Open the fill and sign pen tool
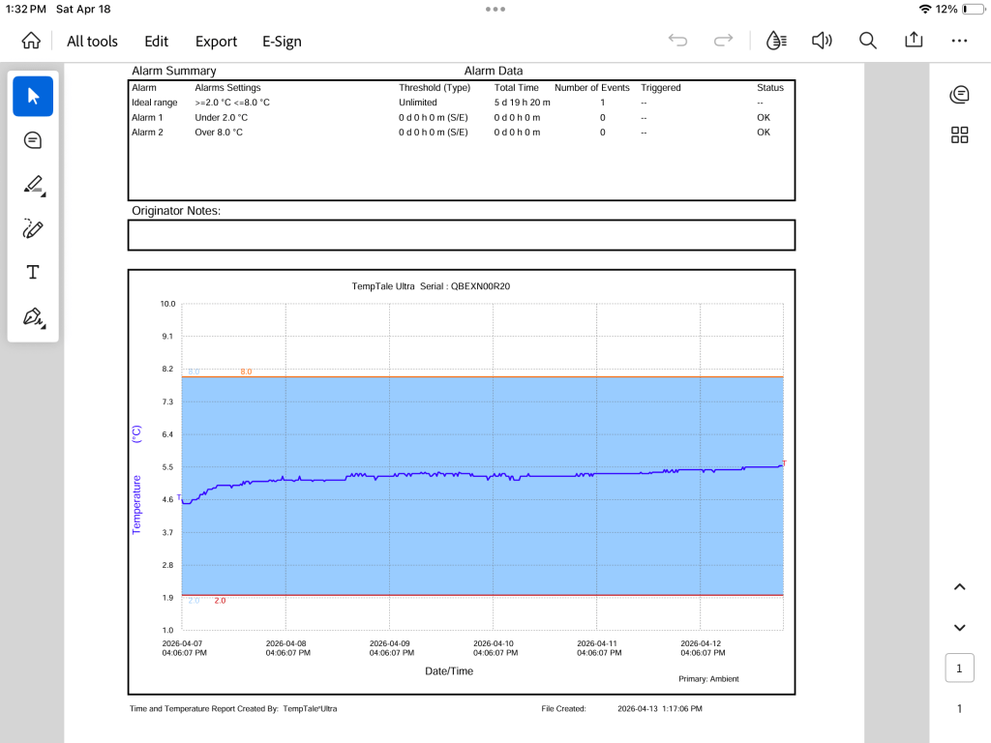 click(33, 317)
